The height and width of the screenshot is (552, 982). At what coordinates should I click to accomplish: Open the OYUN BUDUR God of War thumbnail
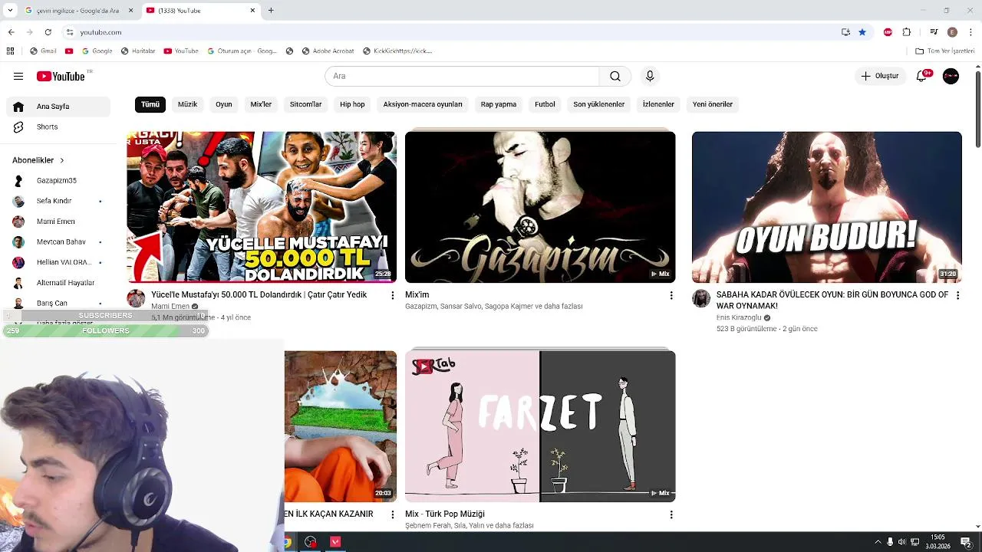click(826, 207)
